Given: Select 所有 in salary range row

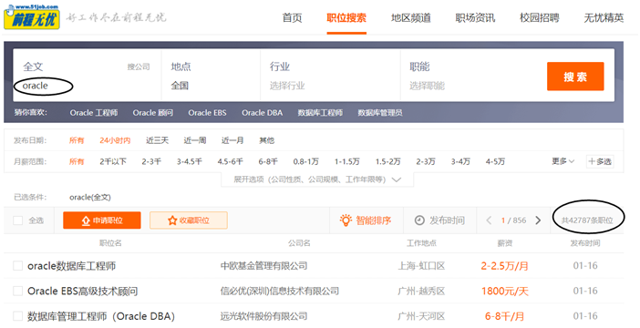Looking at the screenshot, I should [77, 161].
